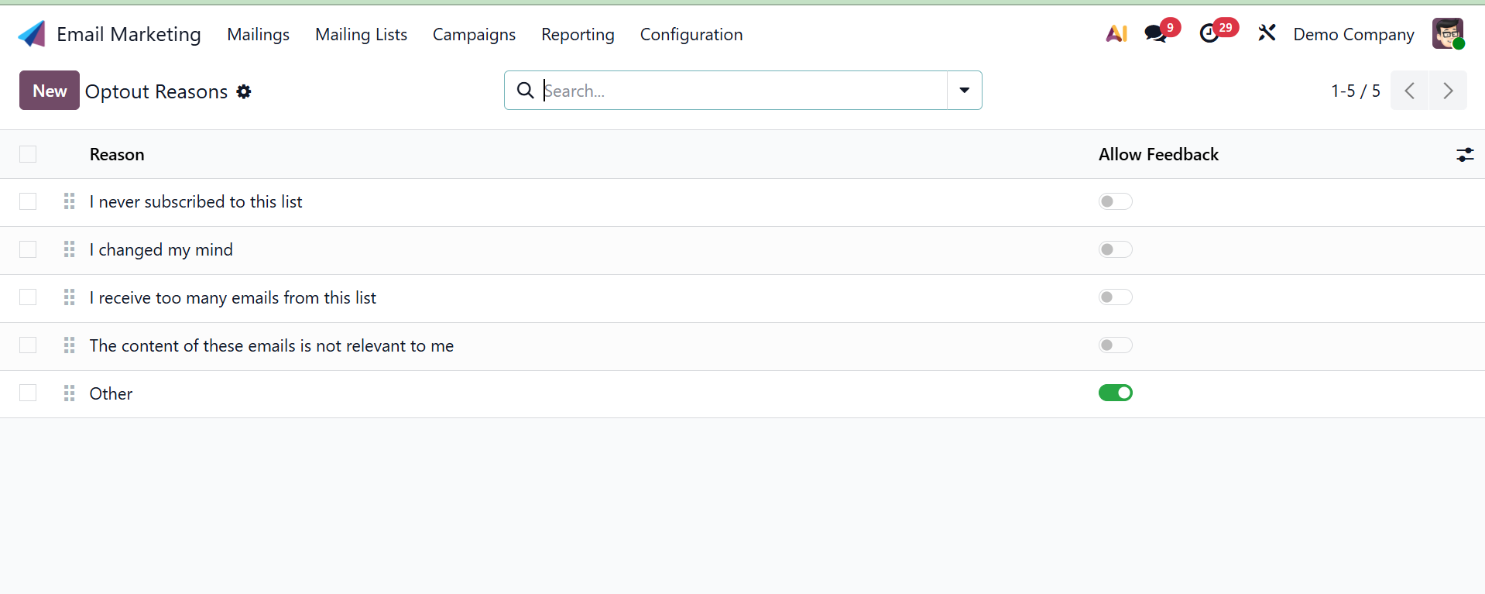
Task: Open the Reporting menu
Action: pos(578,34)
